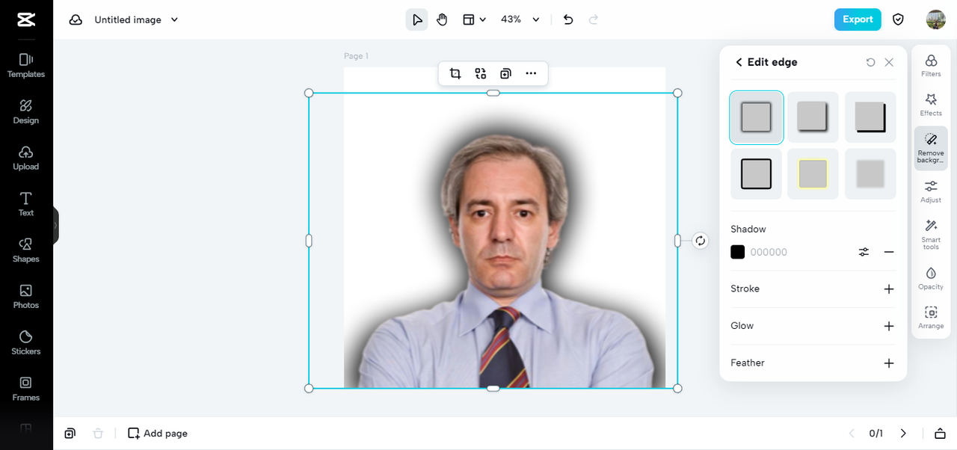
Task: Open the black shadow color swatch
Action: point(738,252)
